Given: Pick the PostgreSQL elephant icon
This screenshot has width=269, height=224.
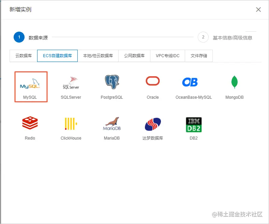Looking at the screenshot, I should [112, 82].
